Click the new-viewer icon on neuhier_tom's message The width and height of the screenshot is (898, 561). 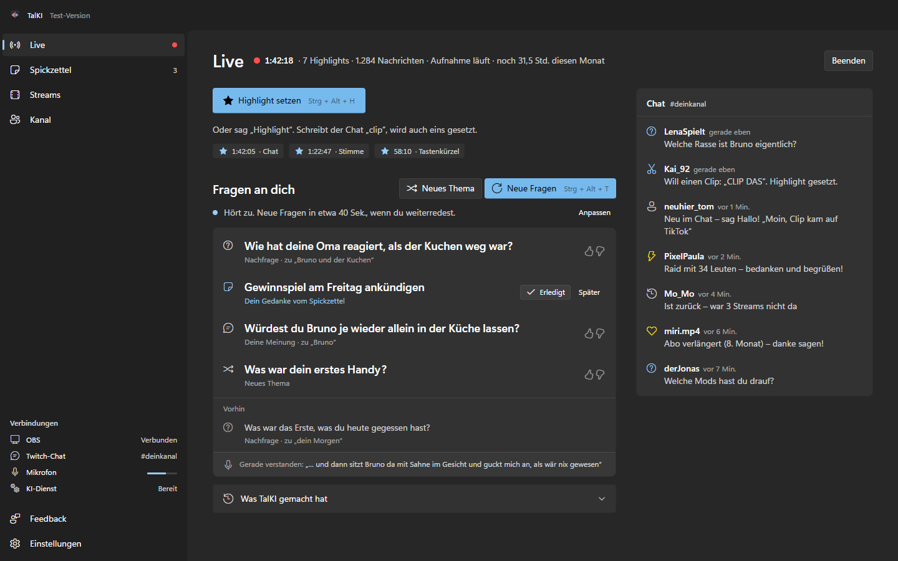652,206
